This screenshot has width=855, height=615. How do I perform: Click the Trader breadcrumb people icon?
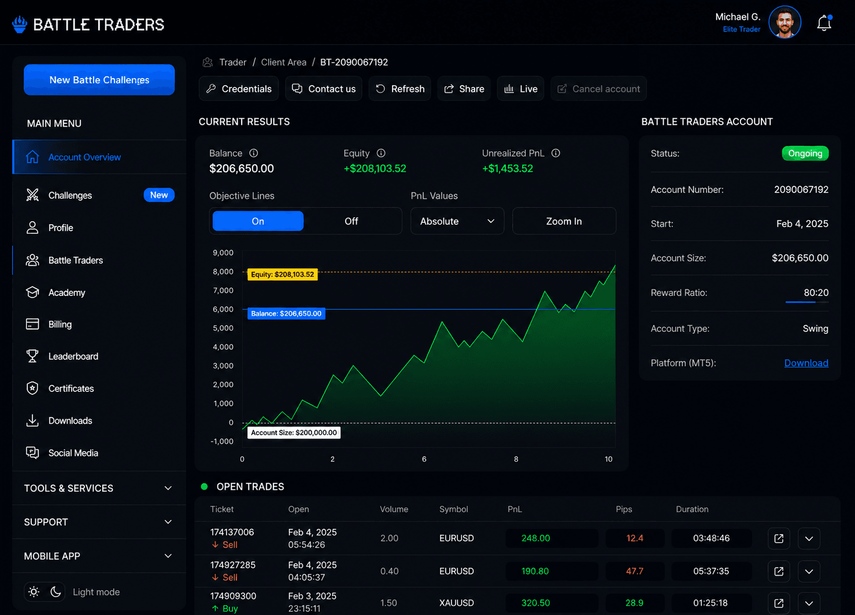click(x=208, y=62)
